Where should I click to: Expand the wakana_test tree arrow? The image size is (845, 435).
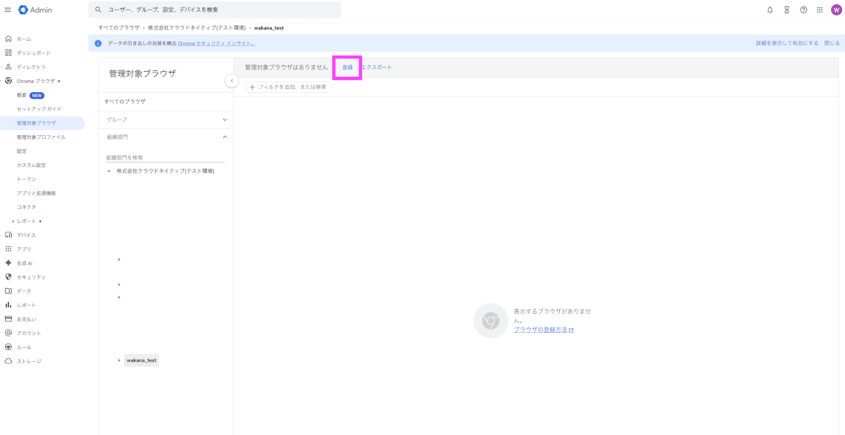[120, 360]
